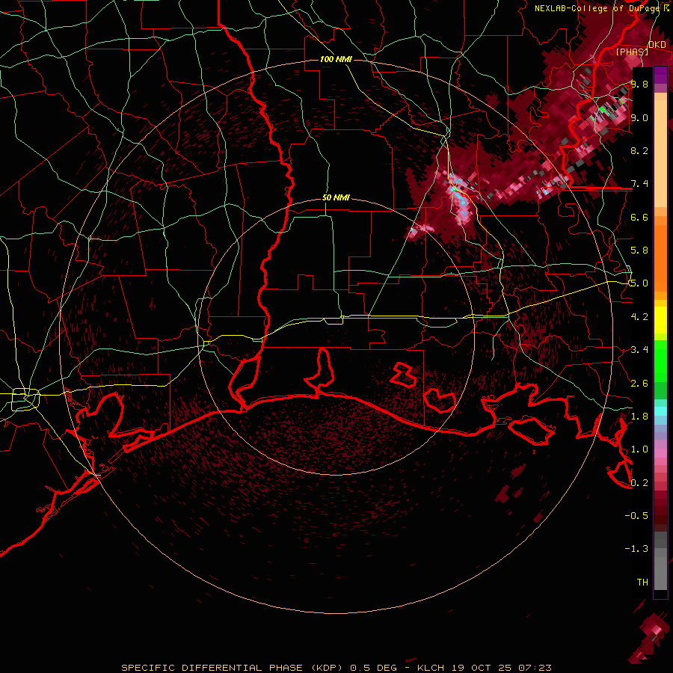Image resolution: width=673 pixels, height=673 pixels.
Task: Click the -1.3 value on the color scale
Action: [x=636, y=549]
